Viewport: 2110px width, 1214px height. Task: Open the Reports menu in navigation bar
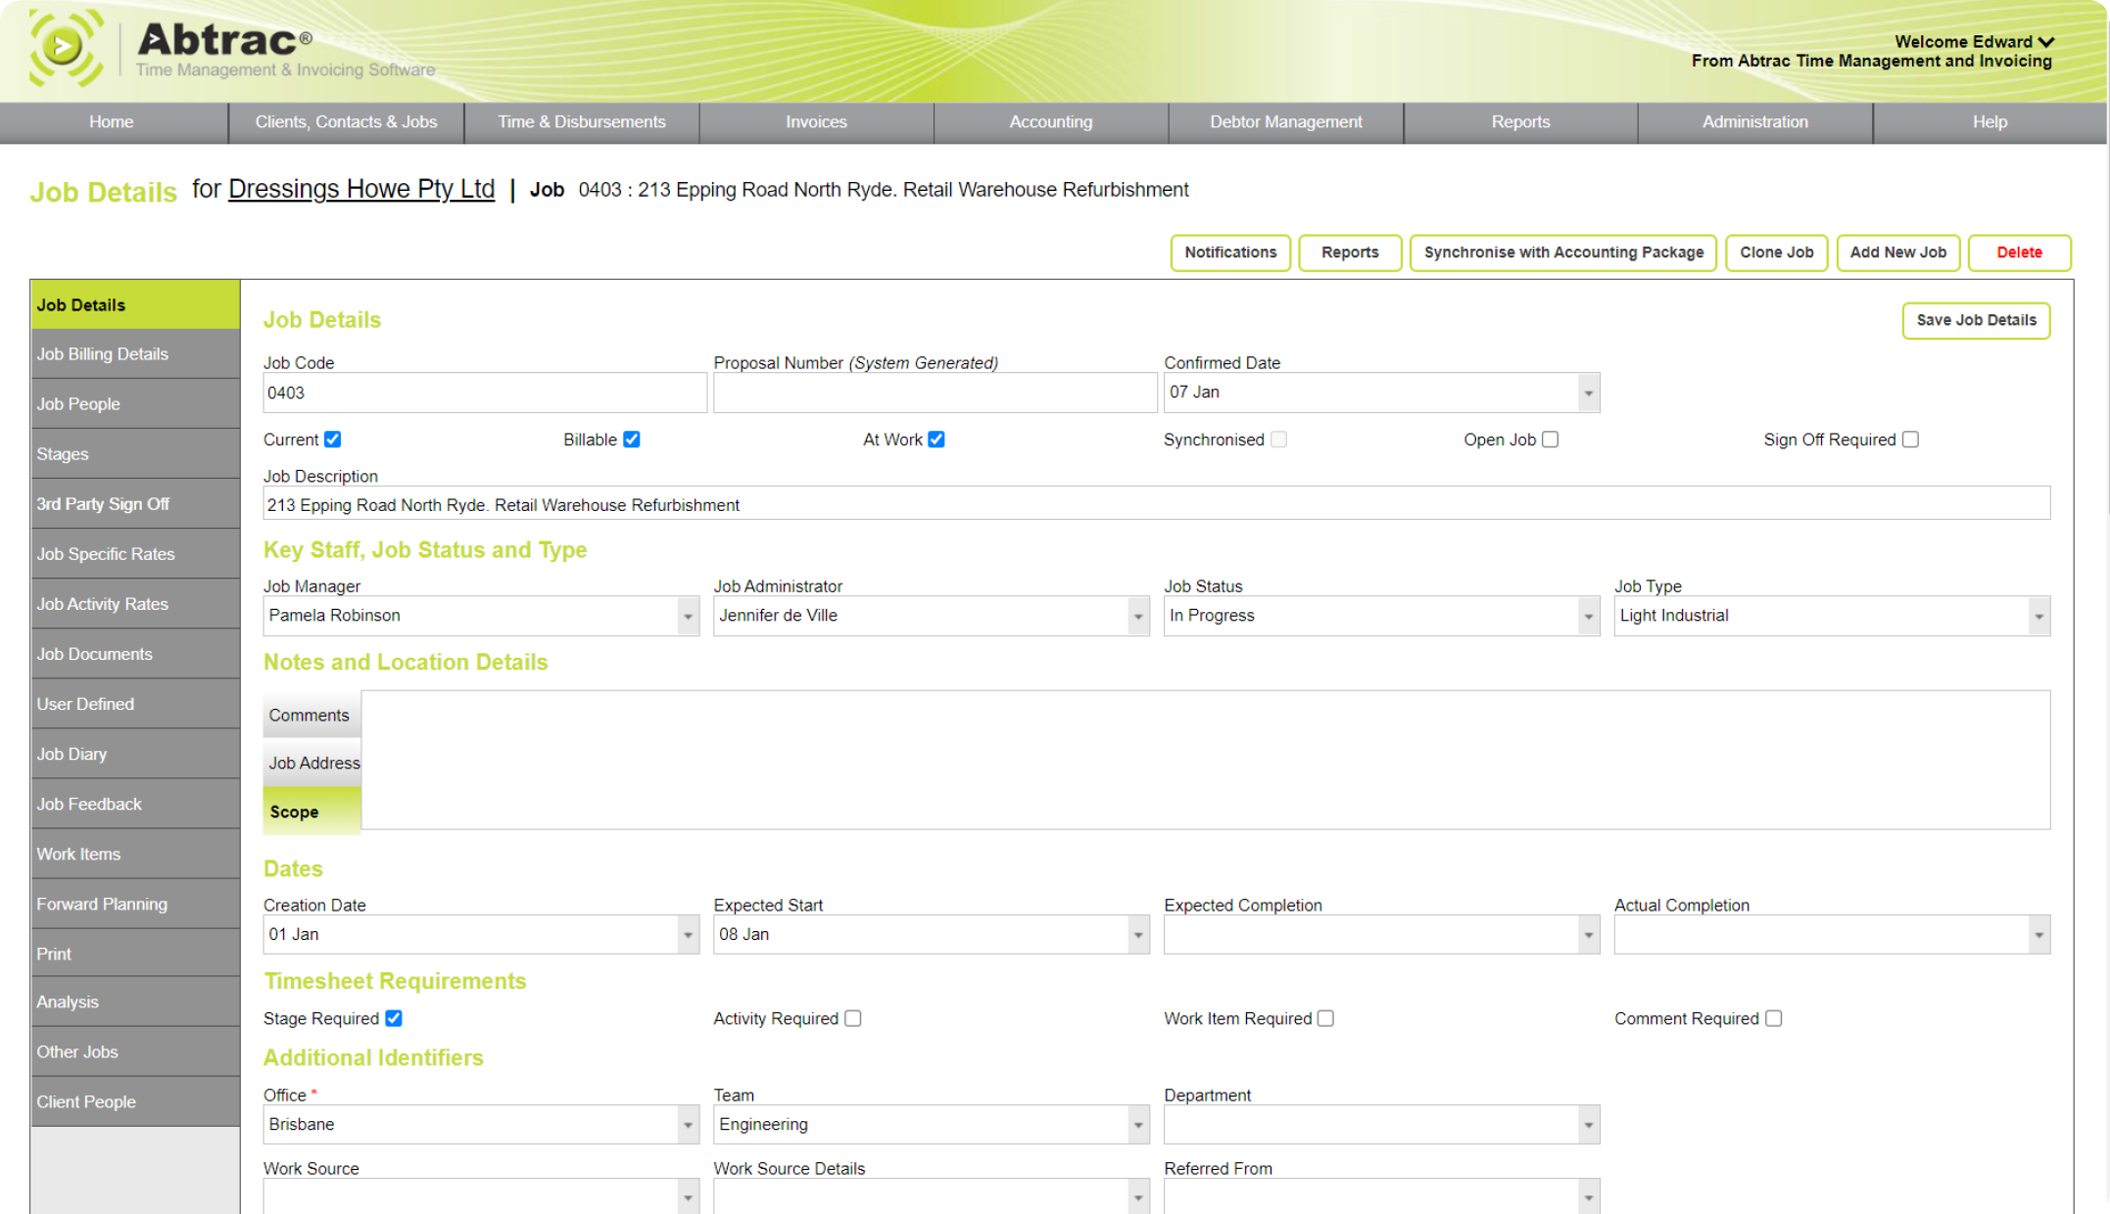pyautogui.click(x=1520, y=122)
